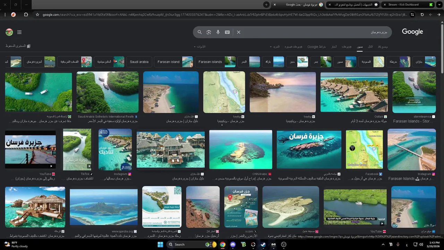Image resolution: width=444 pixels, height=250 pixels.
Task: Open Google Chrome from the taskbar
Action: [223, 244]
